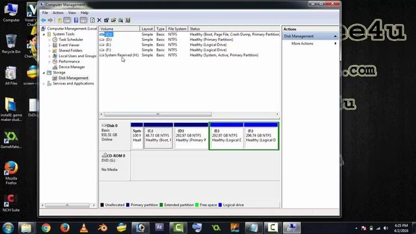Click the Status column header

234,29
